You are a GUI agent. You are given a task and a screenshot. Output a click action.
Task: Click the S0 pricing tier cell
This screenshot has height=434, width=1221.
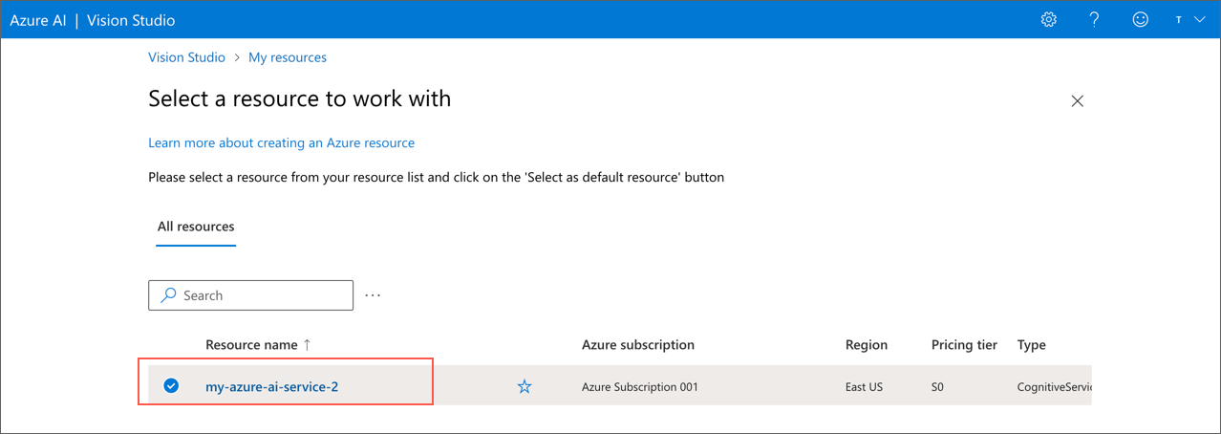click(x=939, y=387)
